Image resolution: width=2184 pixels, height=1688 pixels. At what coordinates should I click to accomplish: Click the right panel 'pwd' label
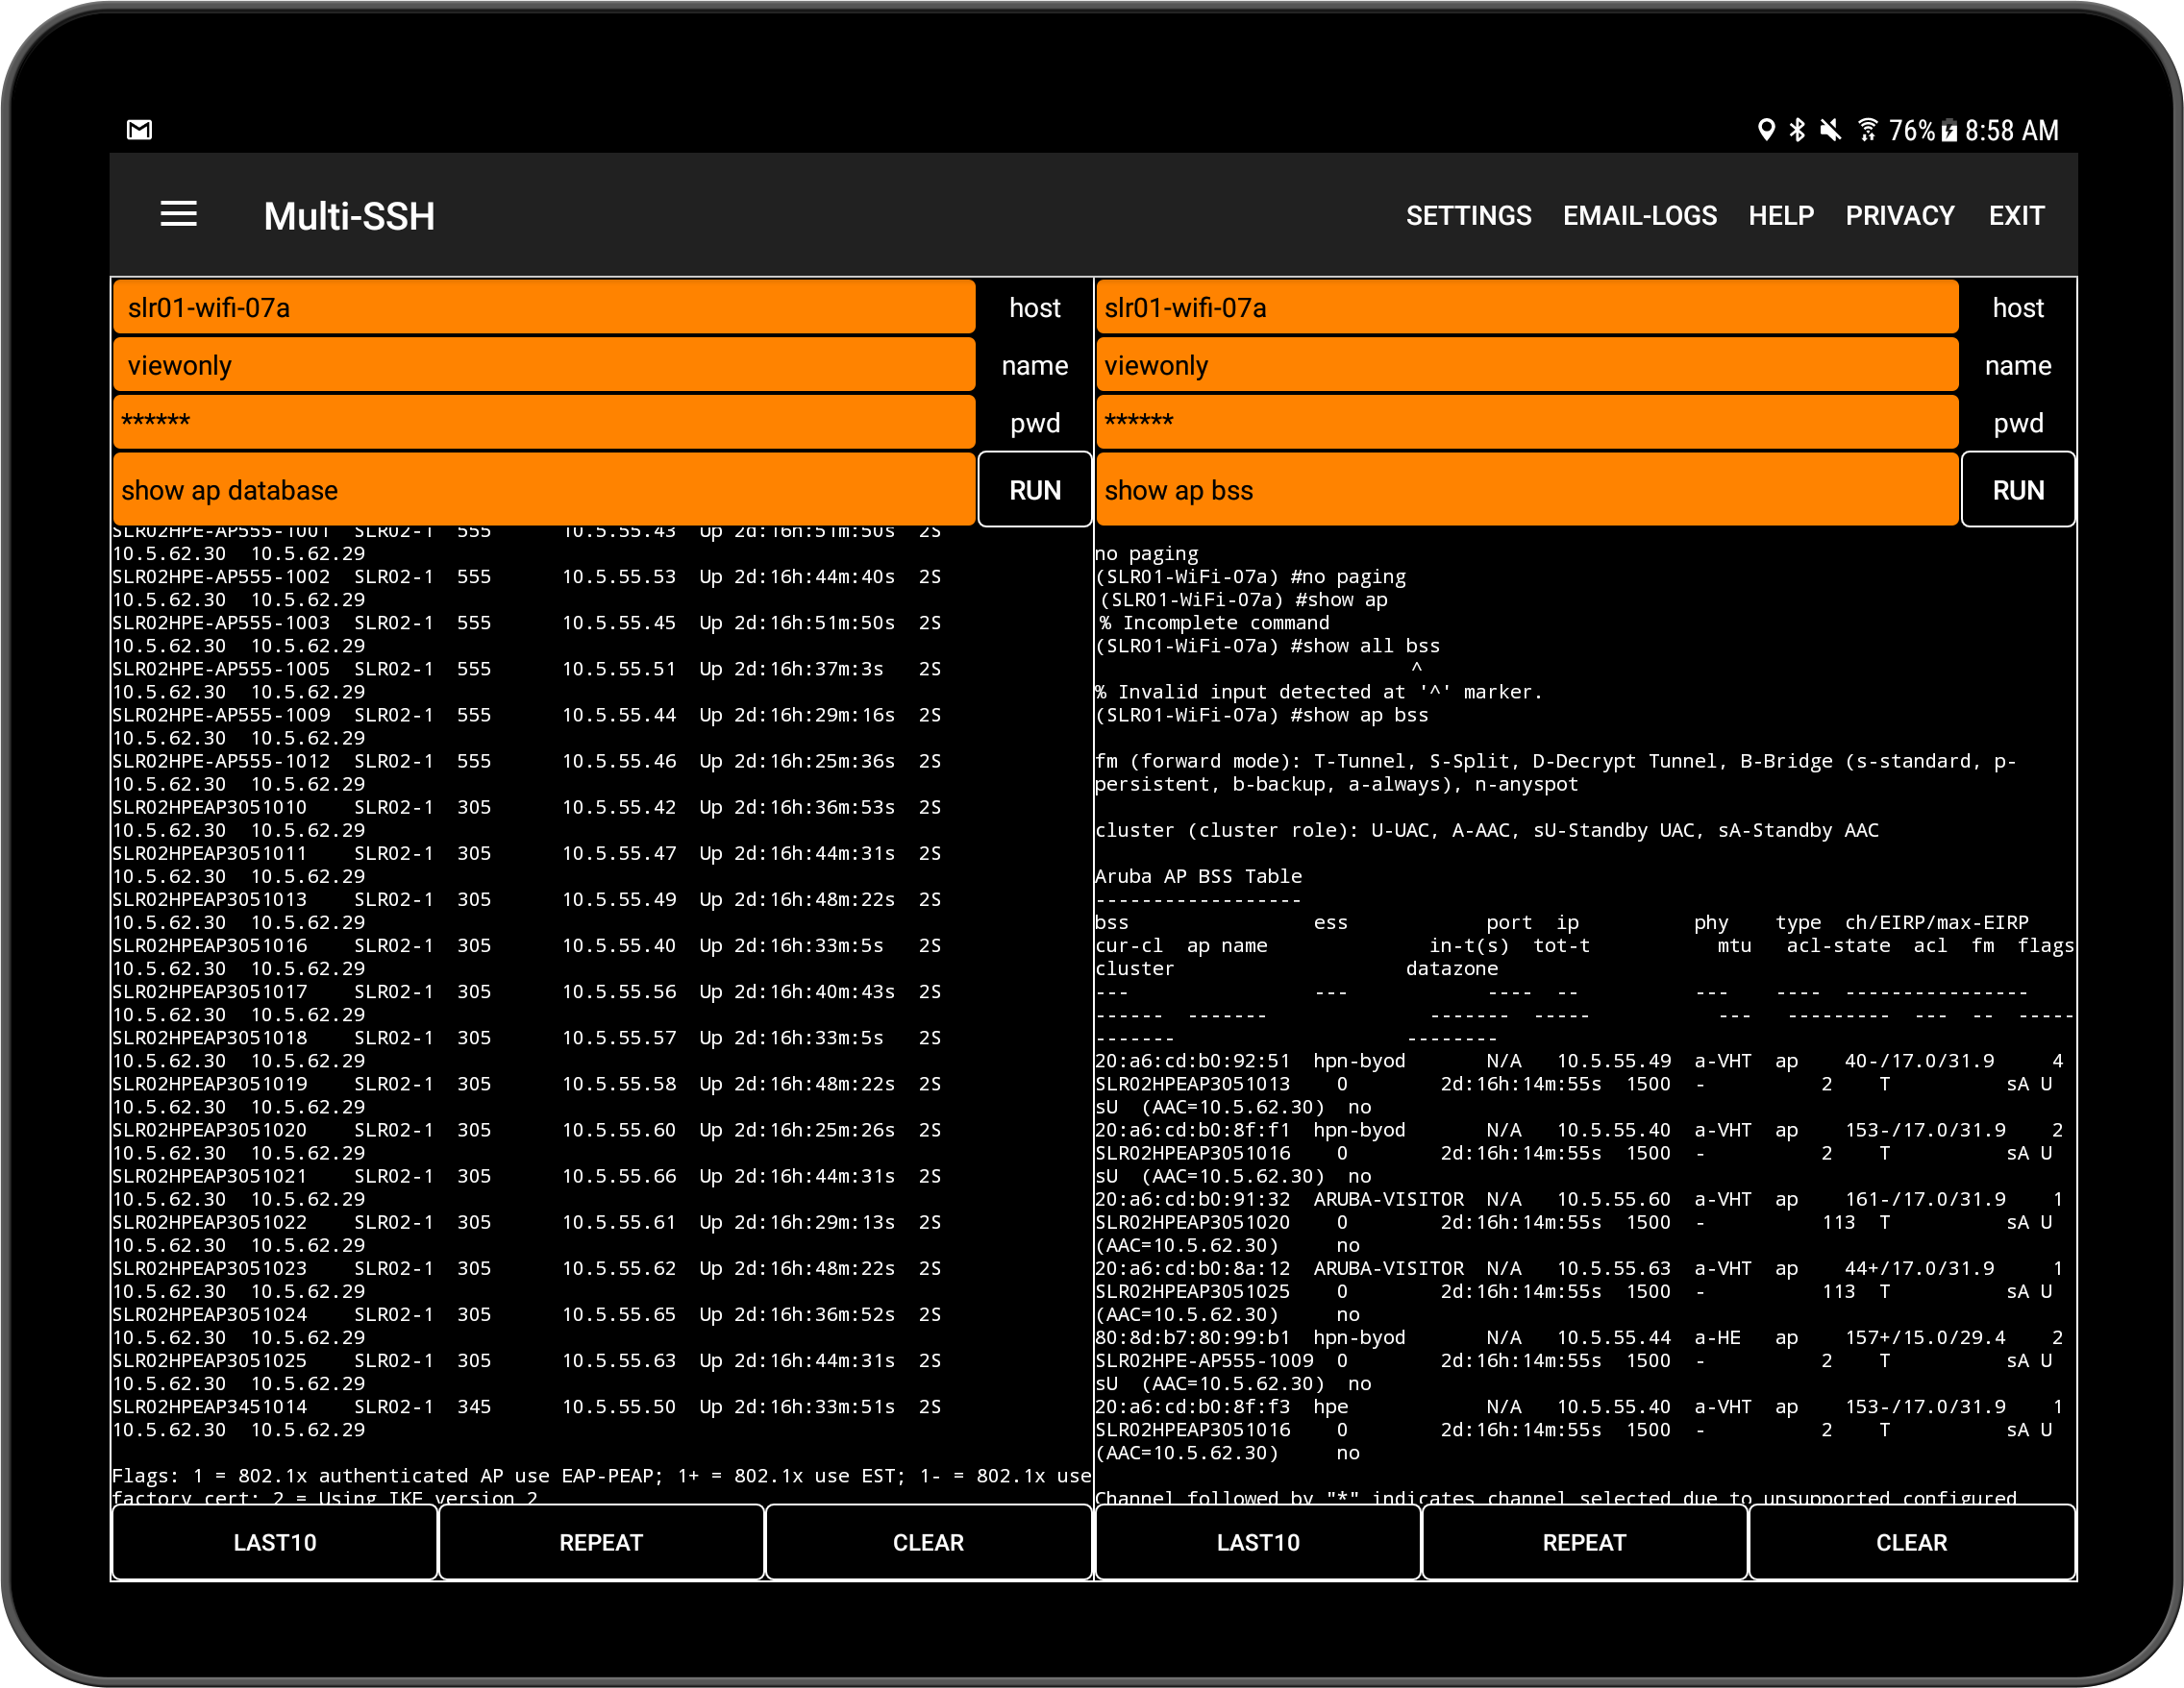tap(2017, 424)
